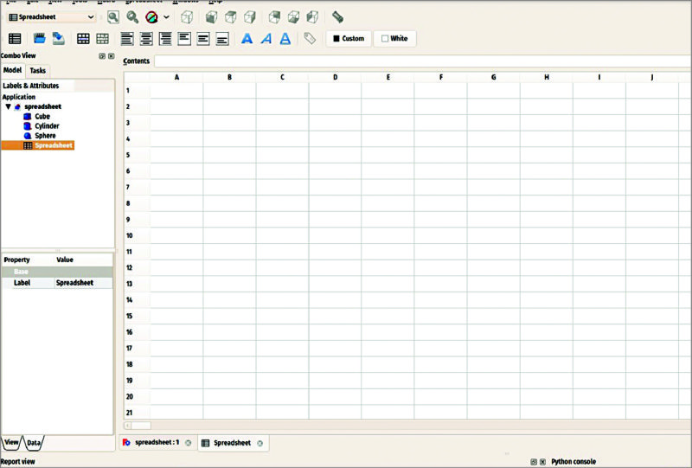Select the Cylinder object in the tree
This screenshot has width=692, height=468.
point(47,126)
